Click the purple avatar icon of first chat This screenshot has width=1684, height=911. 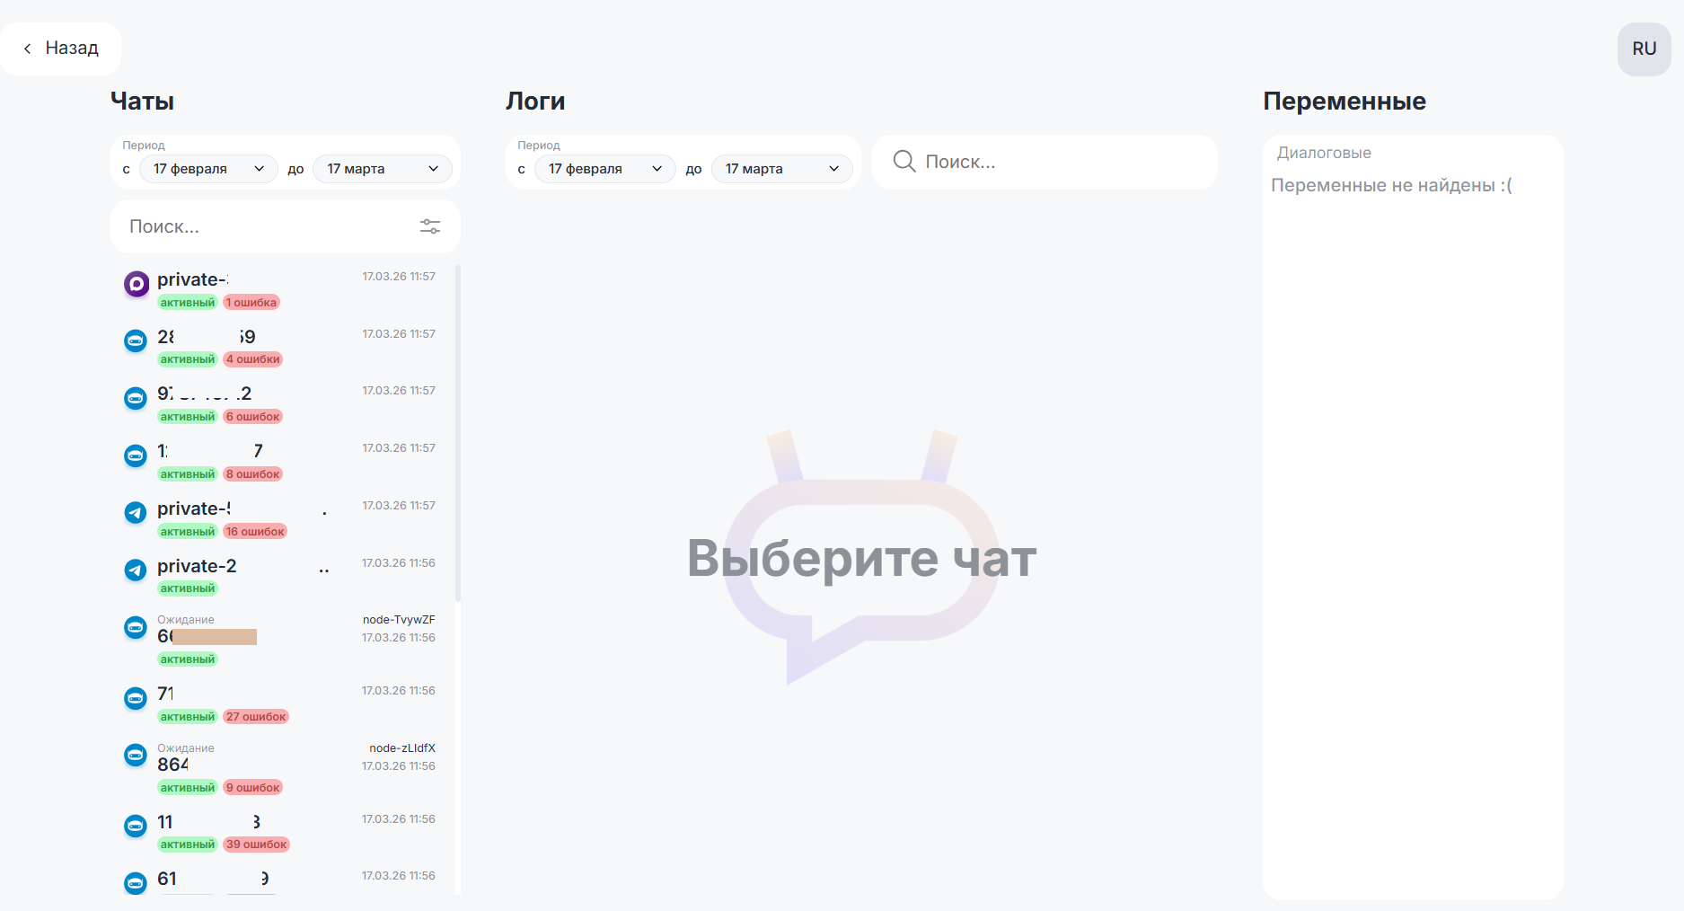coord(136,284)
